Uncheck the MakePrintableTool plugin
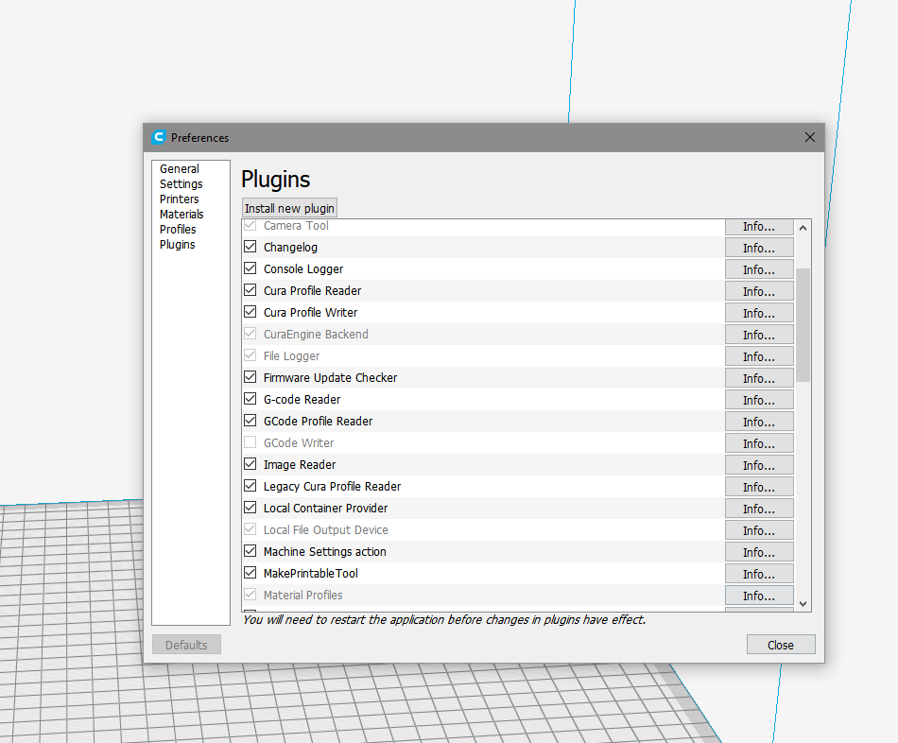The image size is (898, 743). [250, 574]
